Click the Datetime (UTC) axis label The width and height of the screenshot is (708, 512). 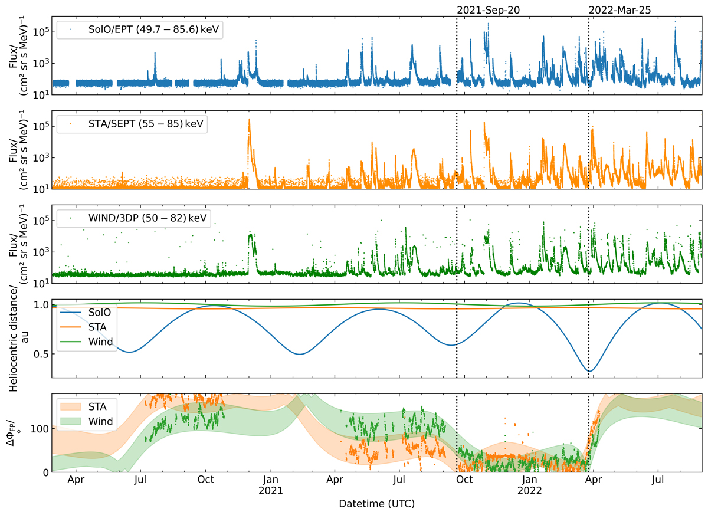pos(376,504)
